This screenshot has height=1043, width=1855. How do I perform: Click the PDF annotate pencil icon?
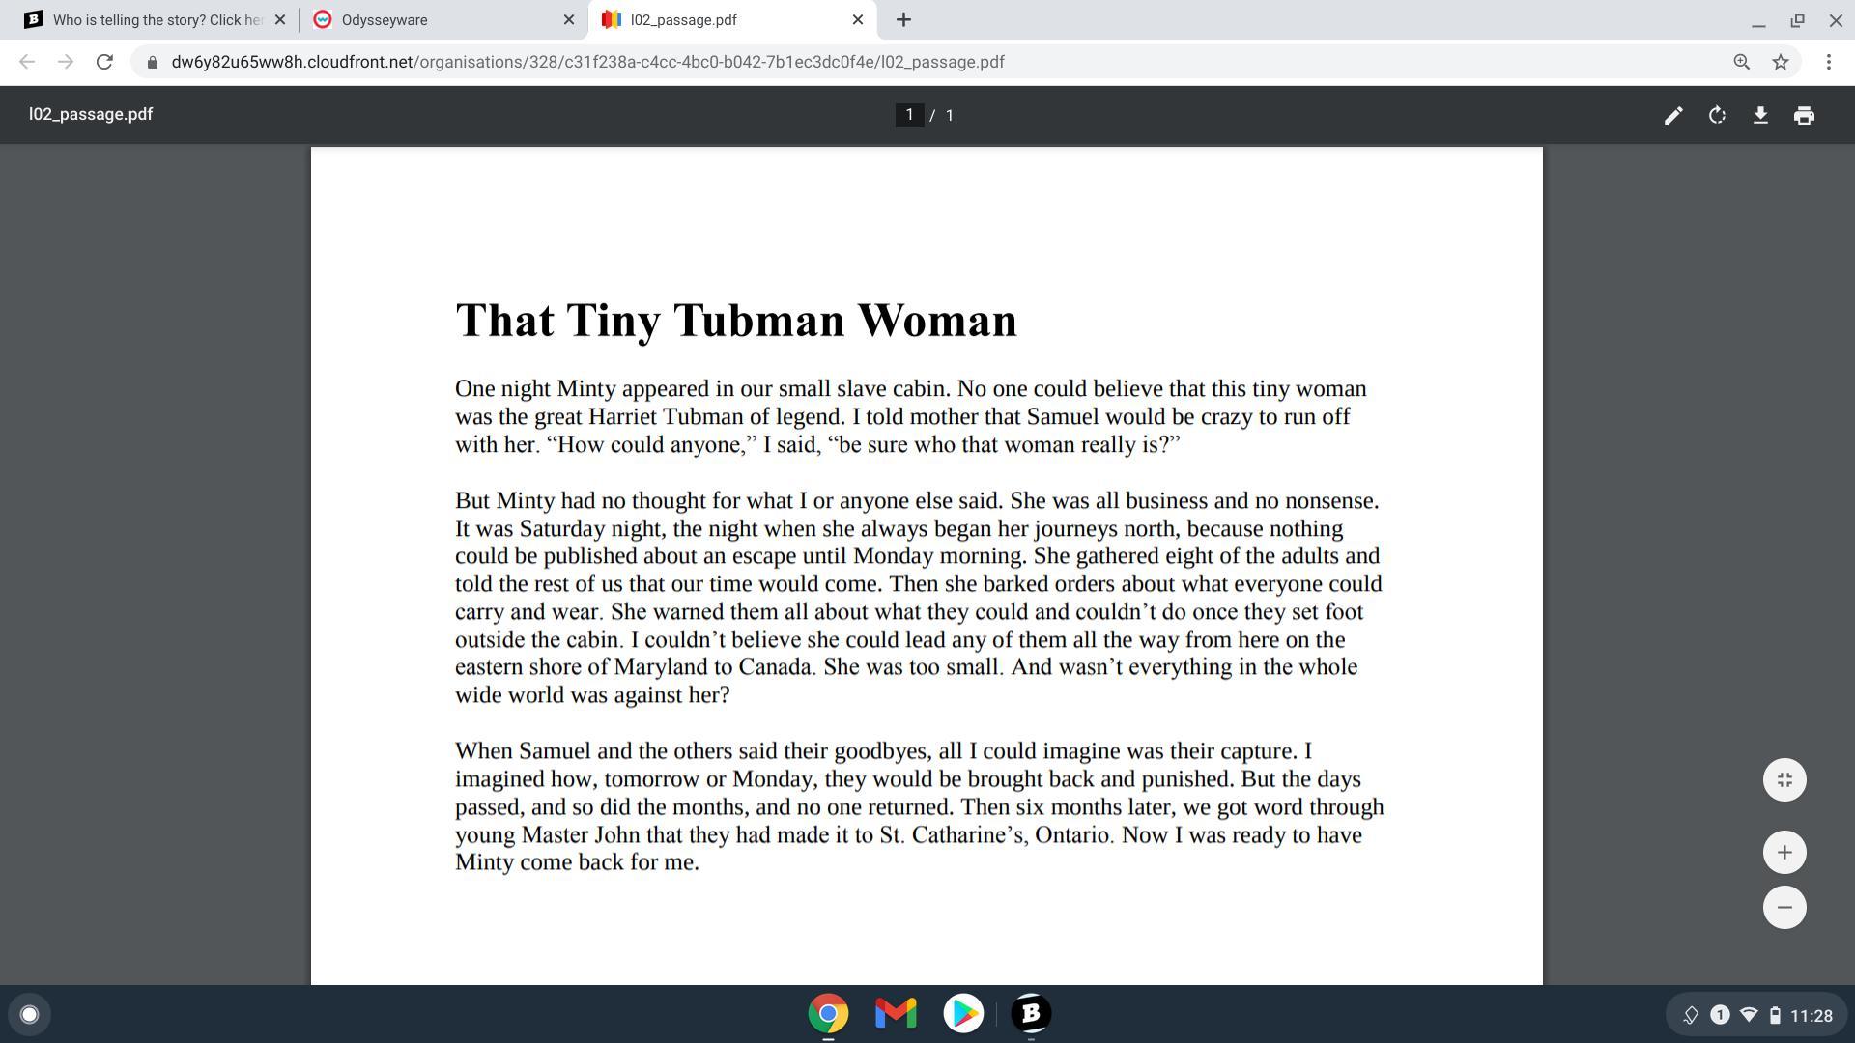(1673, 115)
